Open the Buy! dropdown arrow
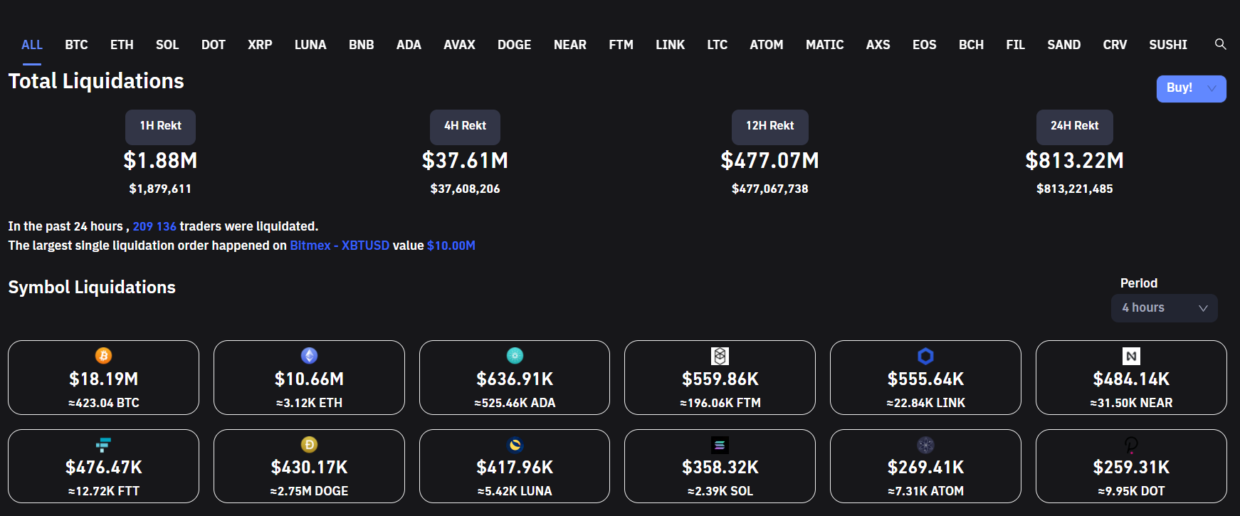 pyautogui.click(x=1212, y=88)
